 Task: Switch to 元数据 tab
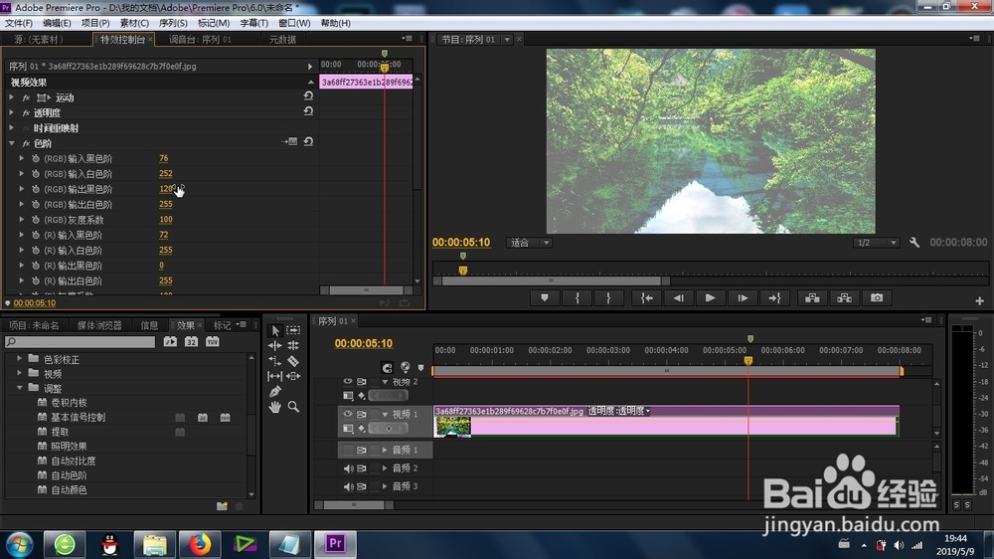tap(282, 40)
